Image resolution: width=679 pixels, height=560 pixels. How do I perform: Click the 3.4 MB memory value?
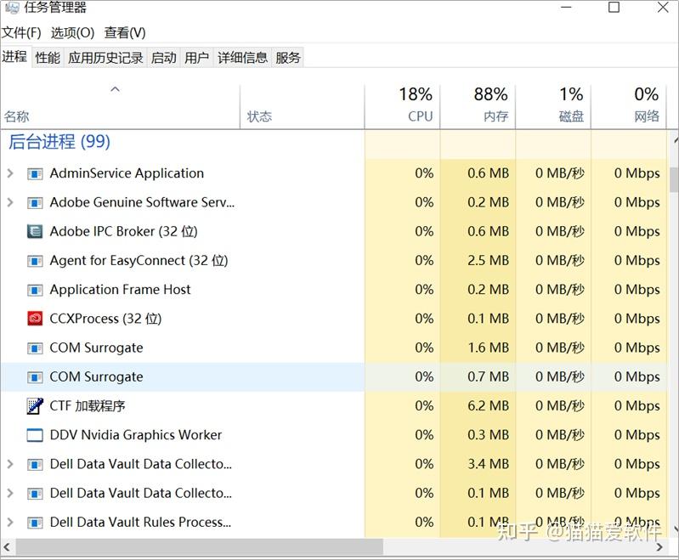(x=488, y=464)
